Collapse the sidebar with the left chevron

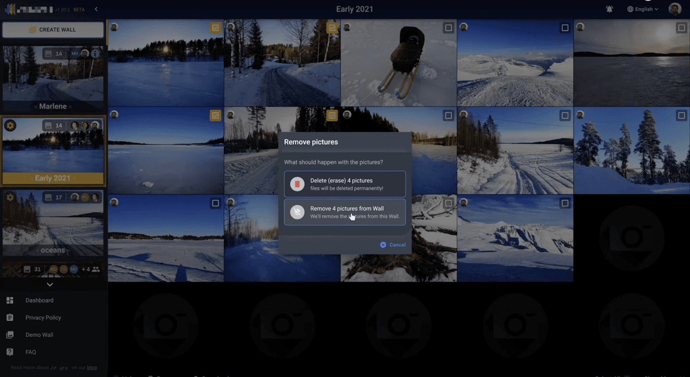click(96, 9)
